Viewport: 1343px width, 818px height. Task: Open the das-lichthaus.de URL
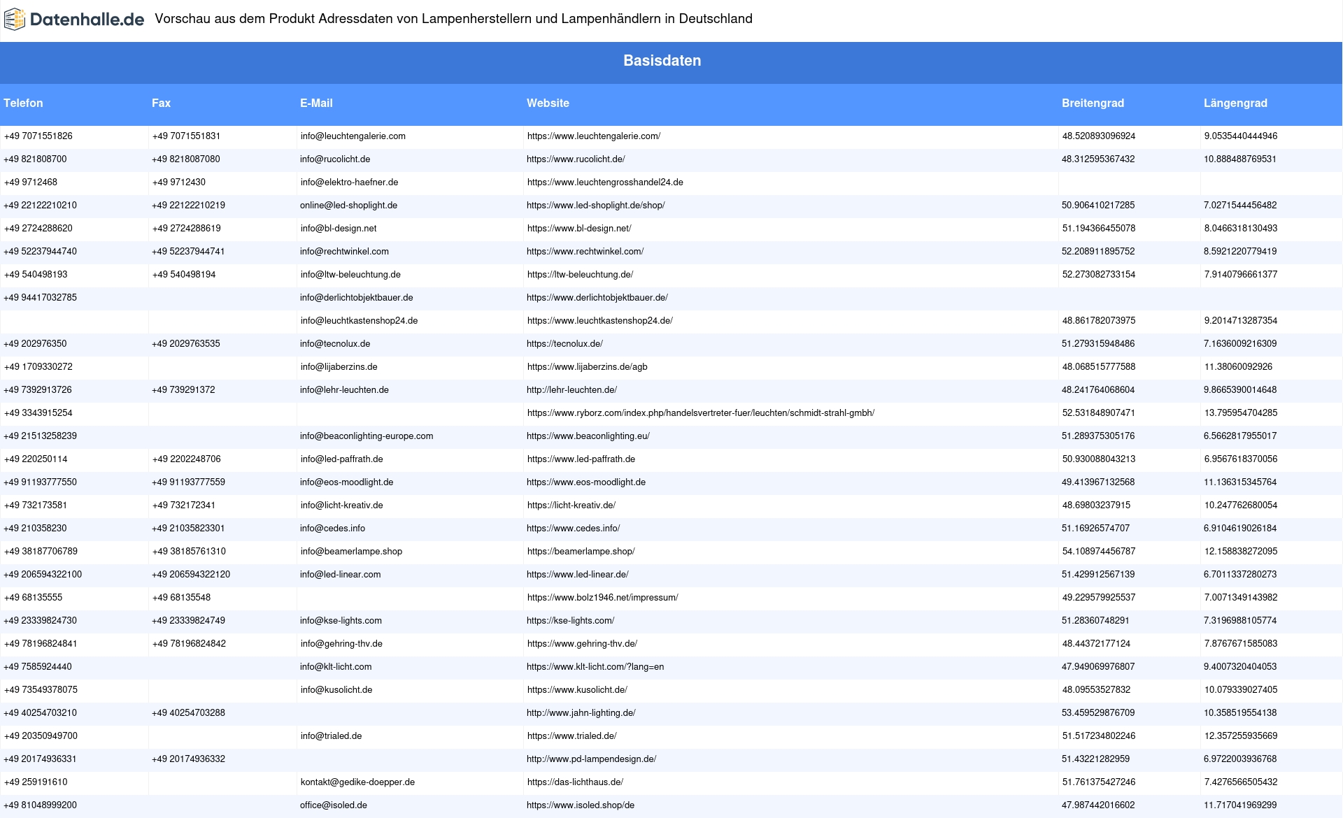(x=575, y=782)
